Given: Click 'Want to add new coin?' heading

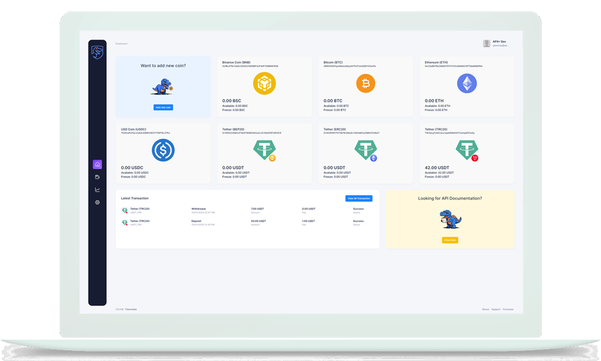Looking at the screenshot, I should pyautogui.click(x=163, y=66).
